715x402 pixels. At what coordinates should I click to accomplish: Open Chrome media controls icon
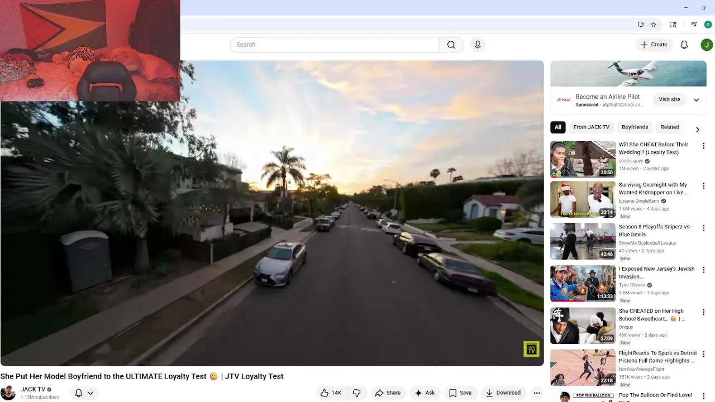pos(694,25)
